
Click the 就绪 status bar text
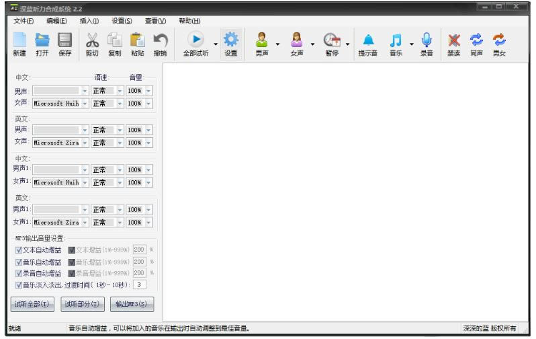click(15, 328)
